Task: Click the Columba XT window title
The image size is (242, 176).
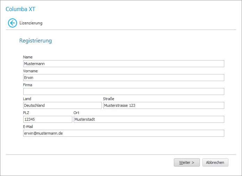Action: (x=20, y=9)
